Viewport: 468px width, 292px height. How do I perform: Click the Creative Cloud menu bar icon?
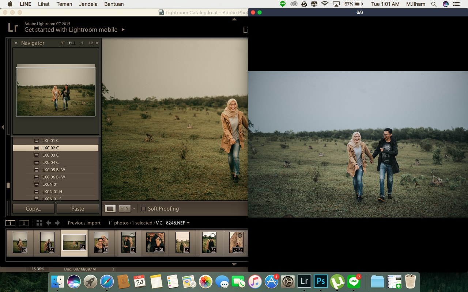pyautogui.click(x=294, y=4)
